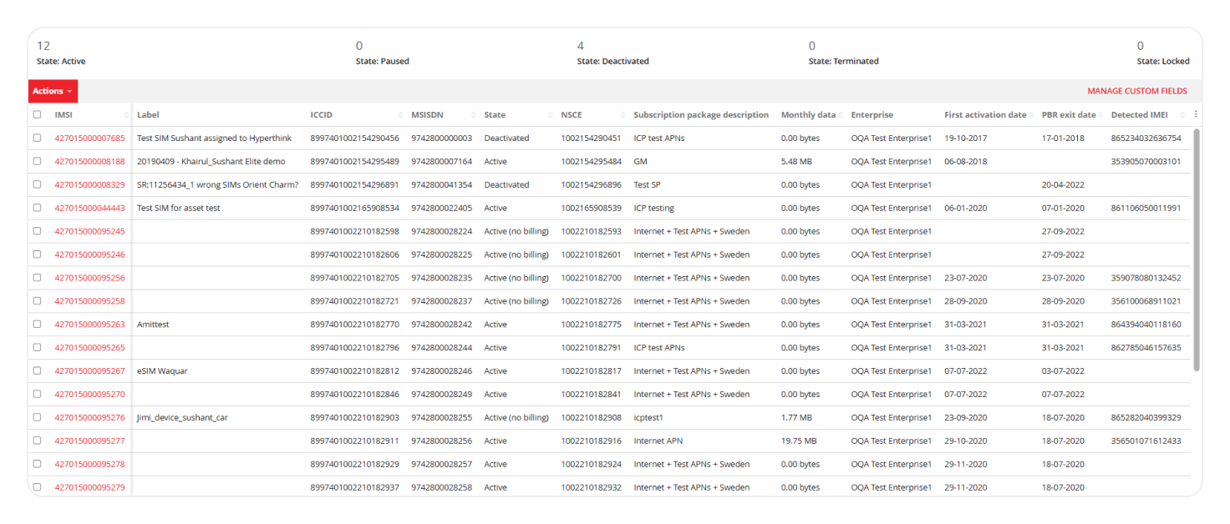The image size is (1230, 524).
Task: Click the sort arrows on the MSISDN column
Action: pos(475,115)
